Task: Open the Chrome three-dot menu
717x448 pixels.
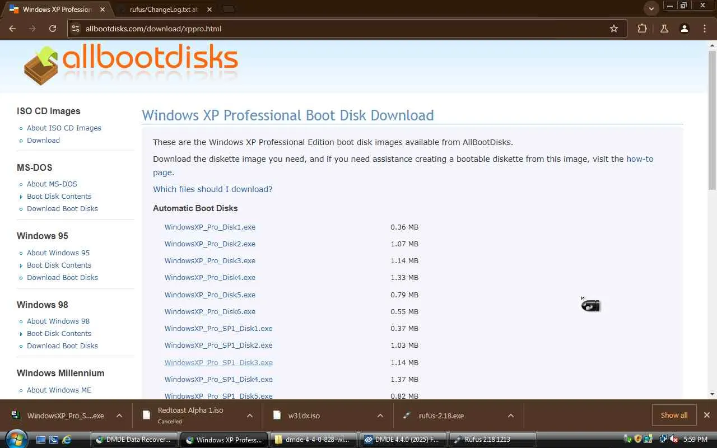Action: point(705,29)
